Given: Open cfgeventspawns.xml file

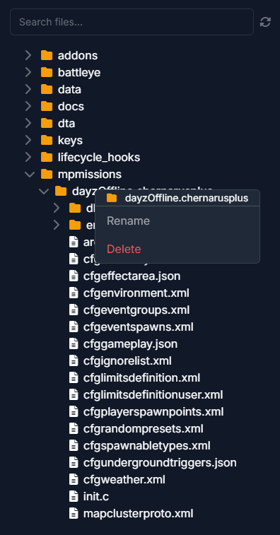Looking at the screenshot, I should pyautogui.click(x=139, y=327).
